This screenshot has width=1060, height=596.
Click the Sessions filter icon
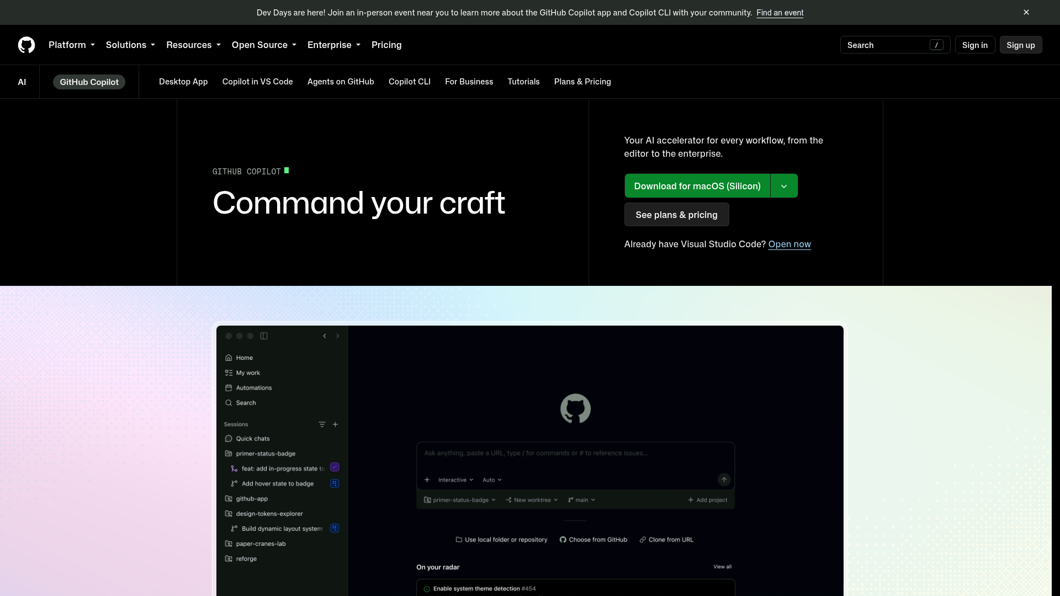322,424
